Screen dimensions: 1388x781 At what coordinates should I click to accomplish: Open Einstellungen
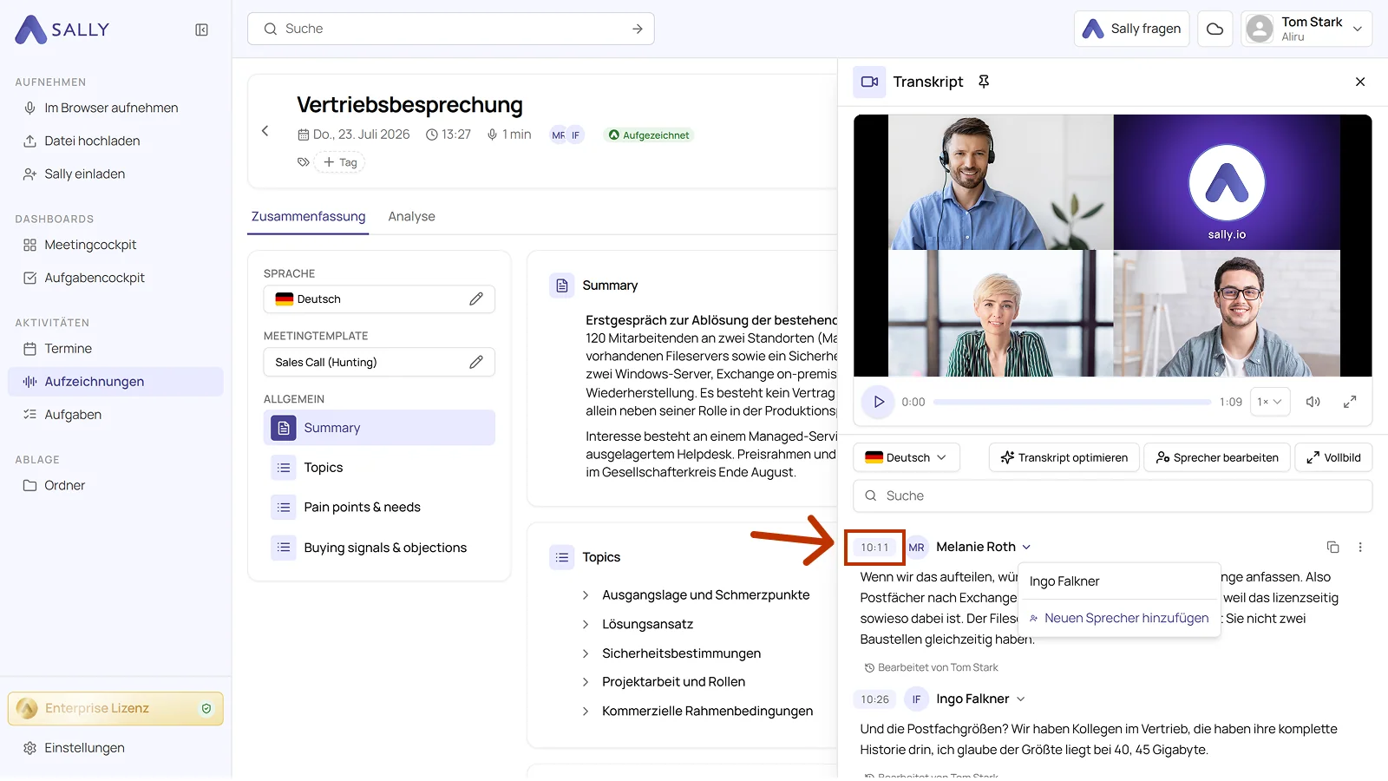coord(115,748)
